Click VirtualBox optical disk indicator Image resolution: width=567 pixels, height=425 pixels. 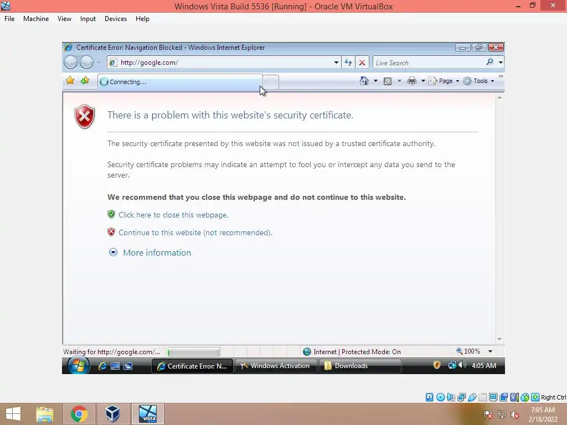click(x=440, y=397)
